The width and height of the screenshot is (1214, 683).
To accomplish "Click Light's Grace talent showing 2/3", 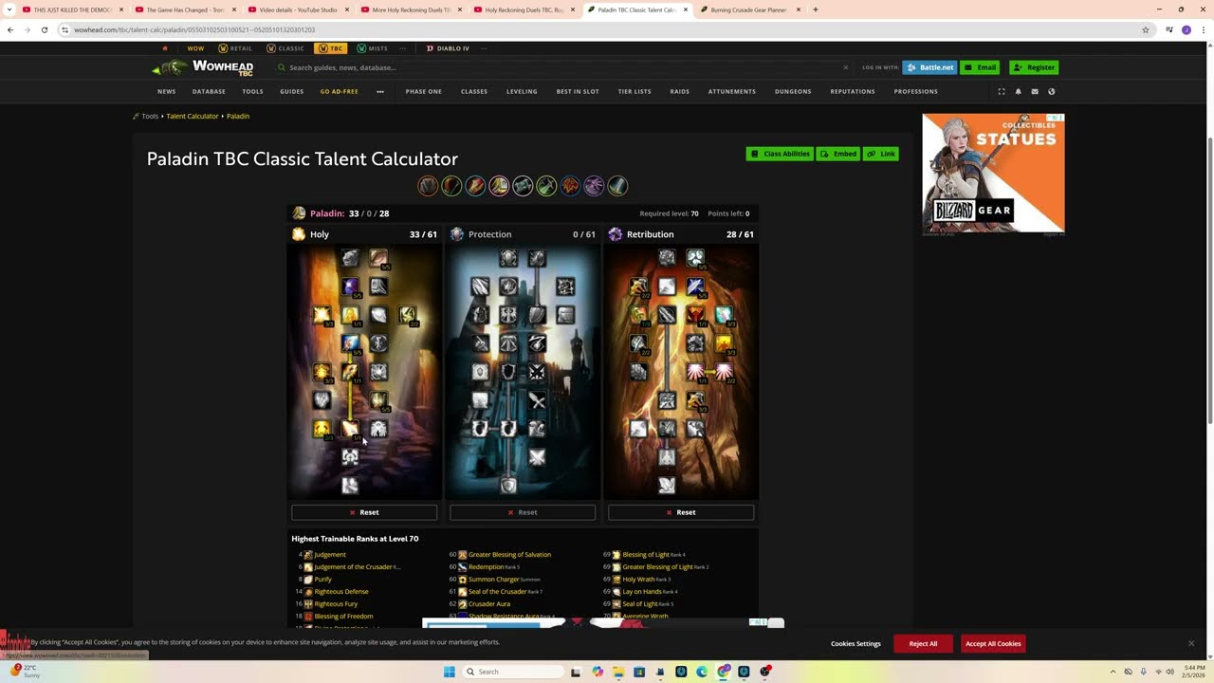I will click(x=322, y=429).
